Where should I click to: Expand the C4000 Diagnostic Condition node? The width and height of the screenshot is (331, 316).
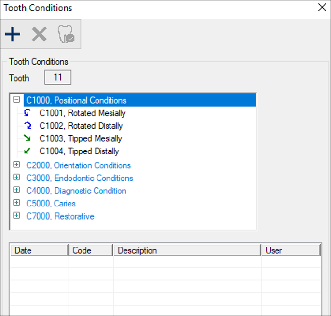16,191
